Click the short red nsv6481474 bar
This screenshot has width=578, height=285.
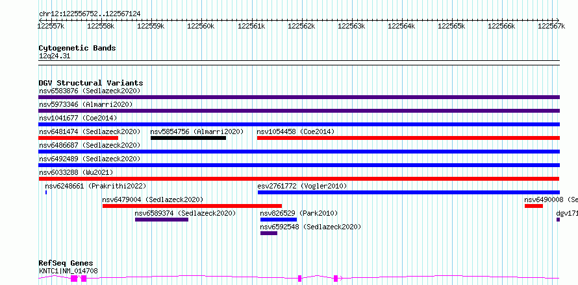(78, 138)
